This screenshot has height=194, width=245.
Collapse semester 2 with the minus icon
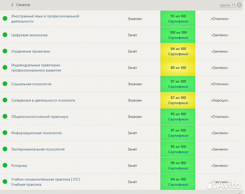239,5
